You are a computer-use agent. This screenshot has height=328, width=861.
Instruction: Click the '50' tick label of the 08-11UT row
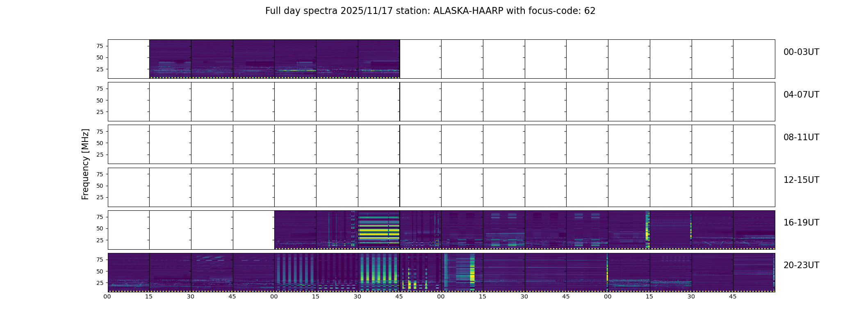[100, 143]
